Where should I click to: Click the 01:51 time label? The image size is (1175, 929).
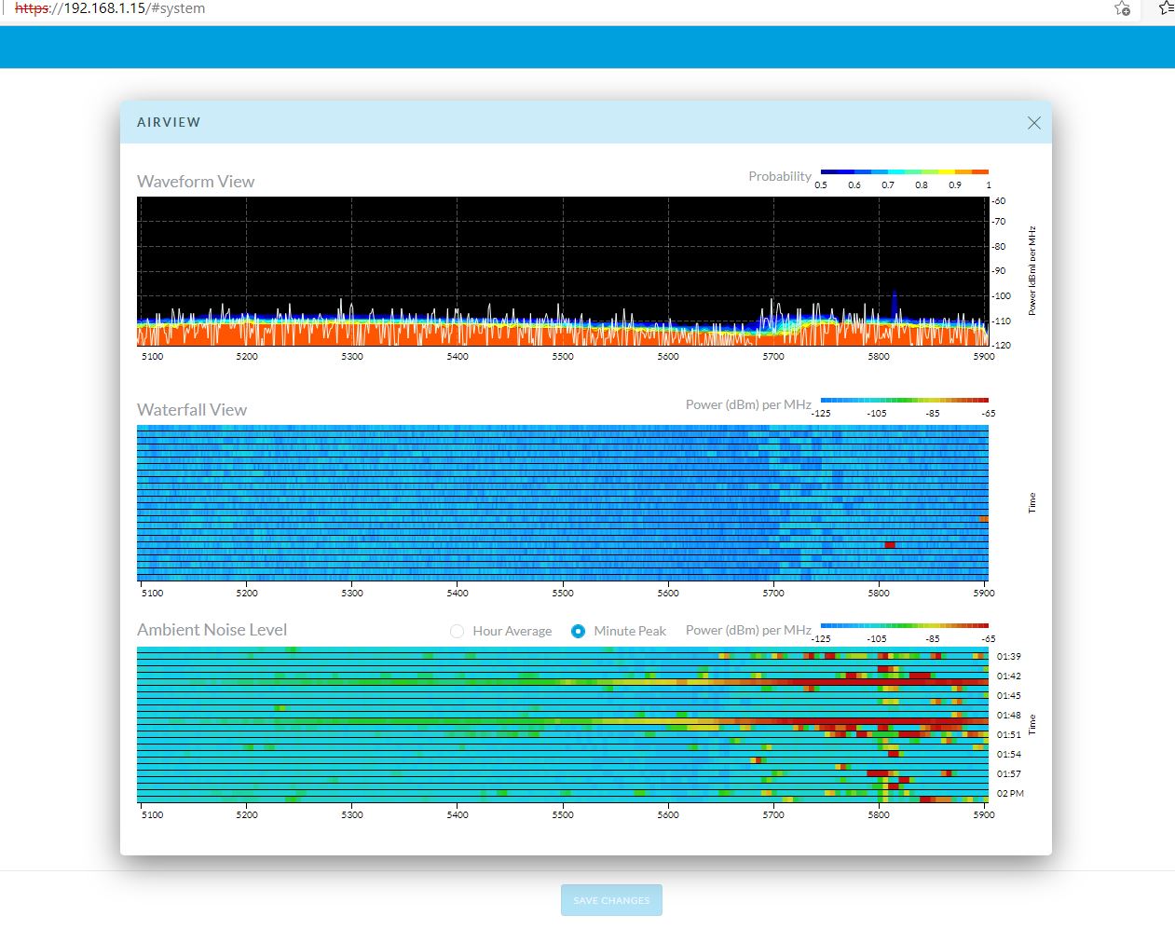coord(1008,735)
